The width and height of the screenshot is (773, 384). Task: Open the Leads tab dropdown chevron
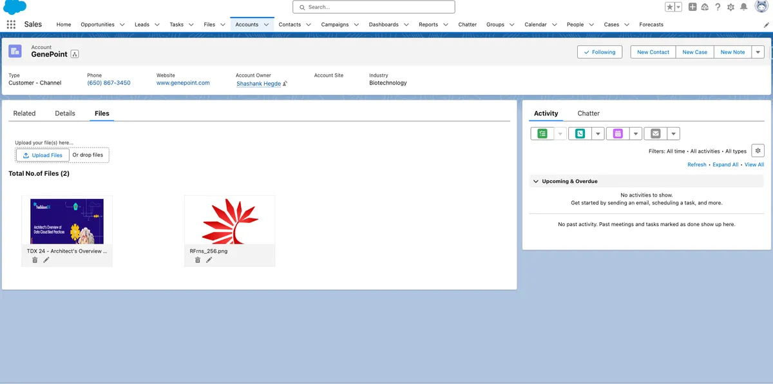click(157, 24)
